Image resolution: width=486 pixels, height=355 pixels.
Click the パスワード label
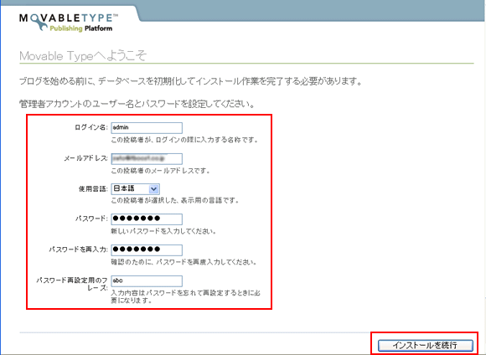pyautogui.click(x=91, y=219)
